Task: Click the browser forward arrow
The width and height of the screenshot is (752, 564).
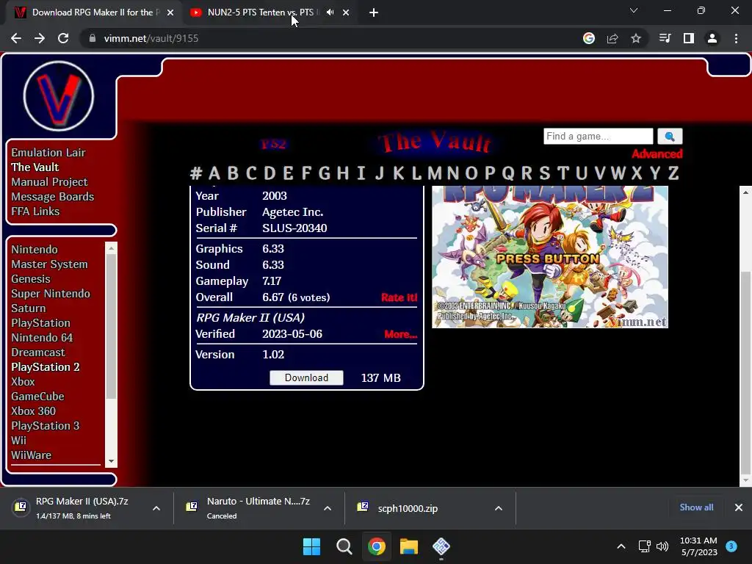Action: 40,38
